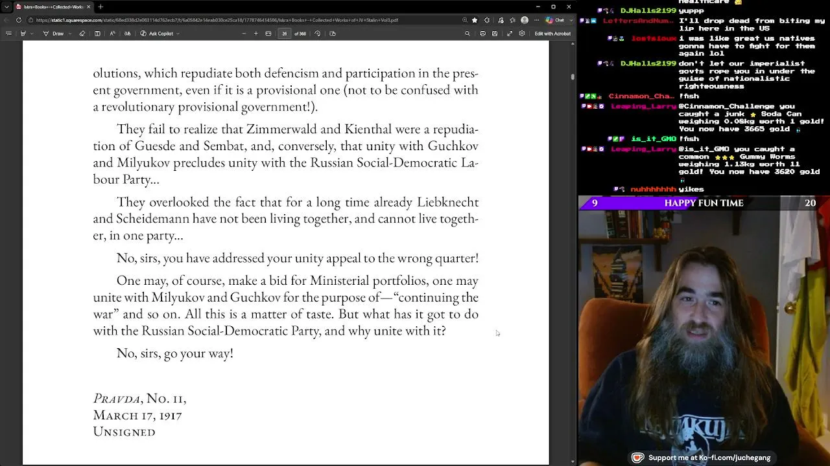
Task: Click Edit with Acrobat
Action: 552,34
